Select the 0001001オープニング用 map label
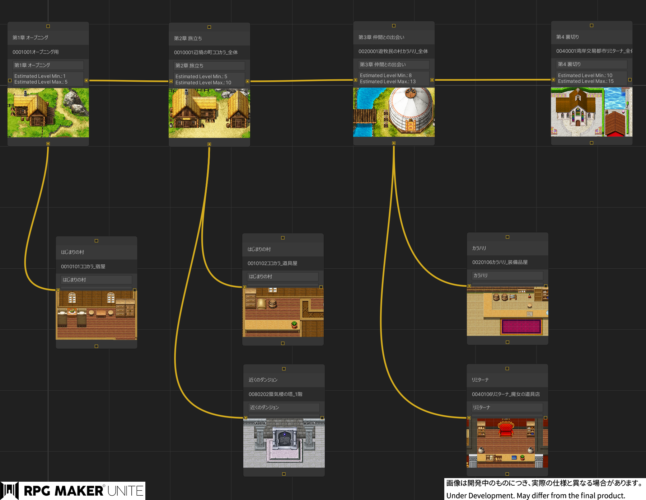 coord(36,52)
